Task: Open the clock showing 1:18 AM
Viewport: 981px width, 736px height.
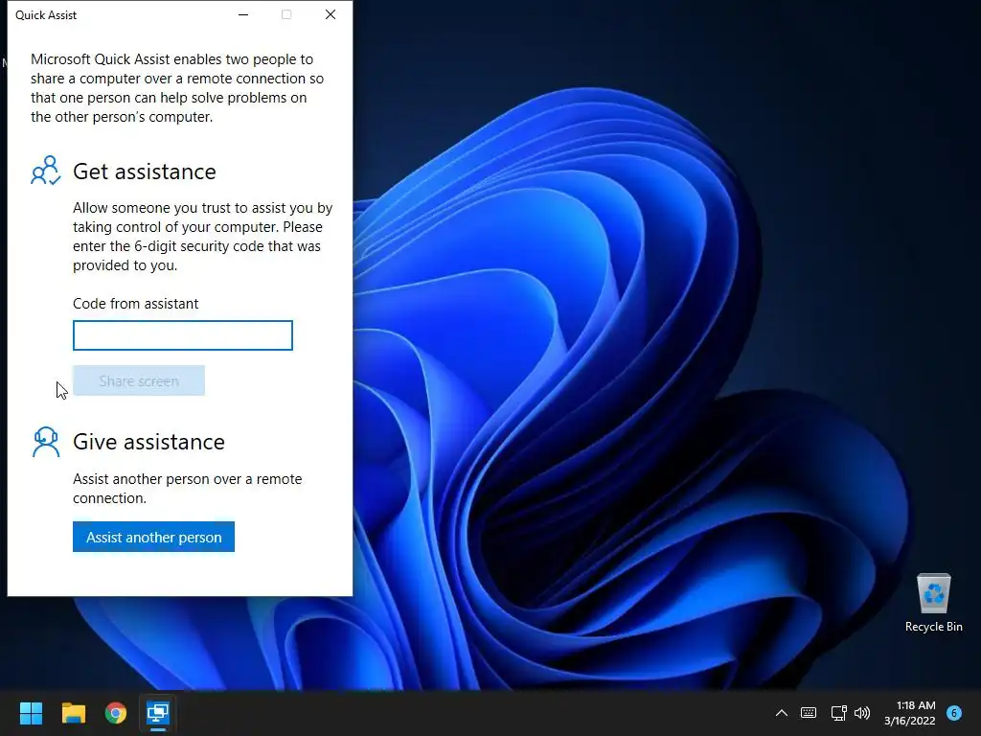Action: tap(910, 713)
